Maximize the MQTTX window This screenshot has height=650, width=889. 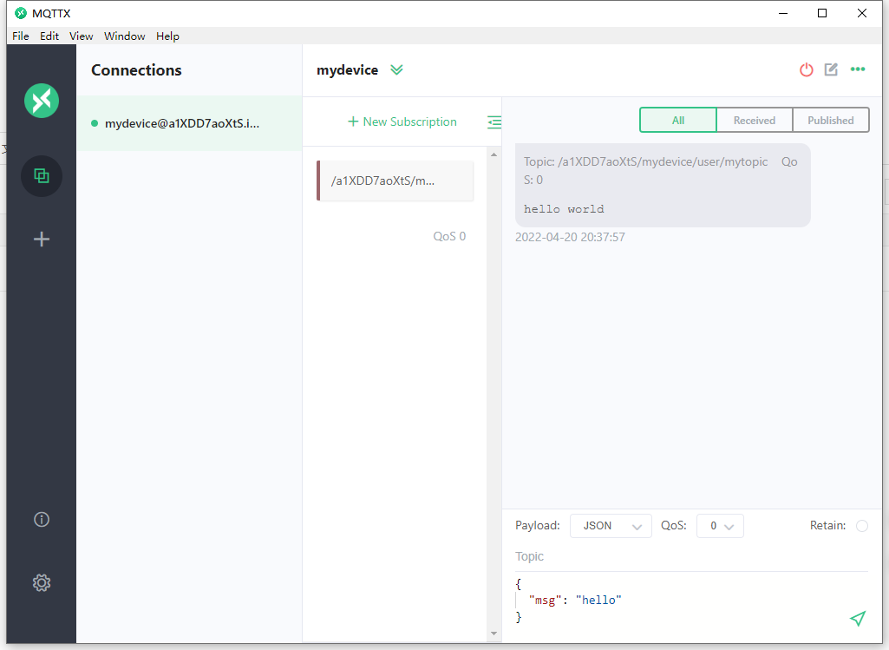(822, 13)
